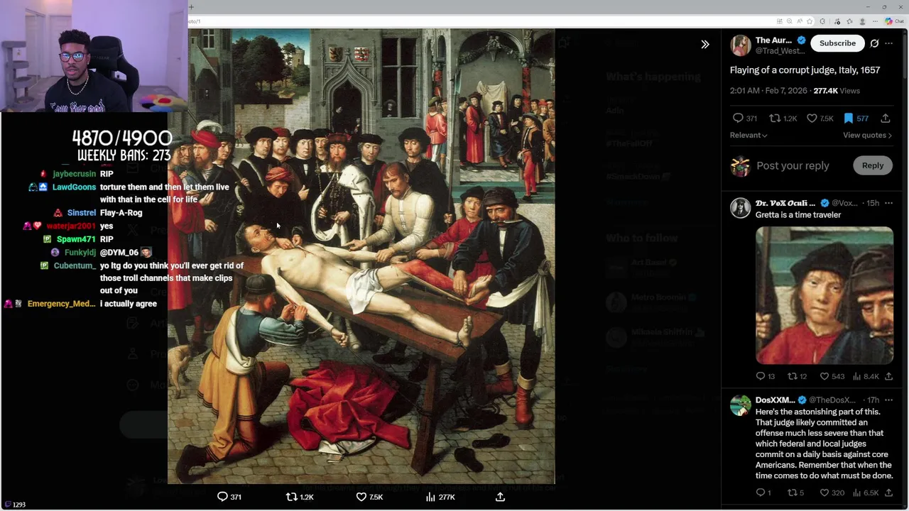909x511 pixels.
Task: Open the browser split-screen icon in the address bar
Action: (780, 21)
